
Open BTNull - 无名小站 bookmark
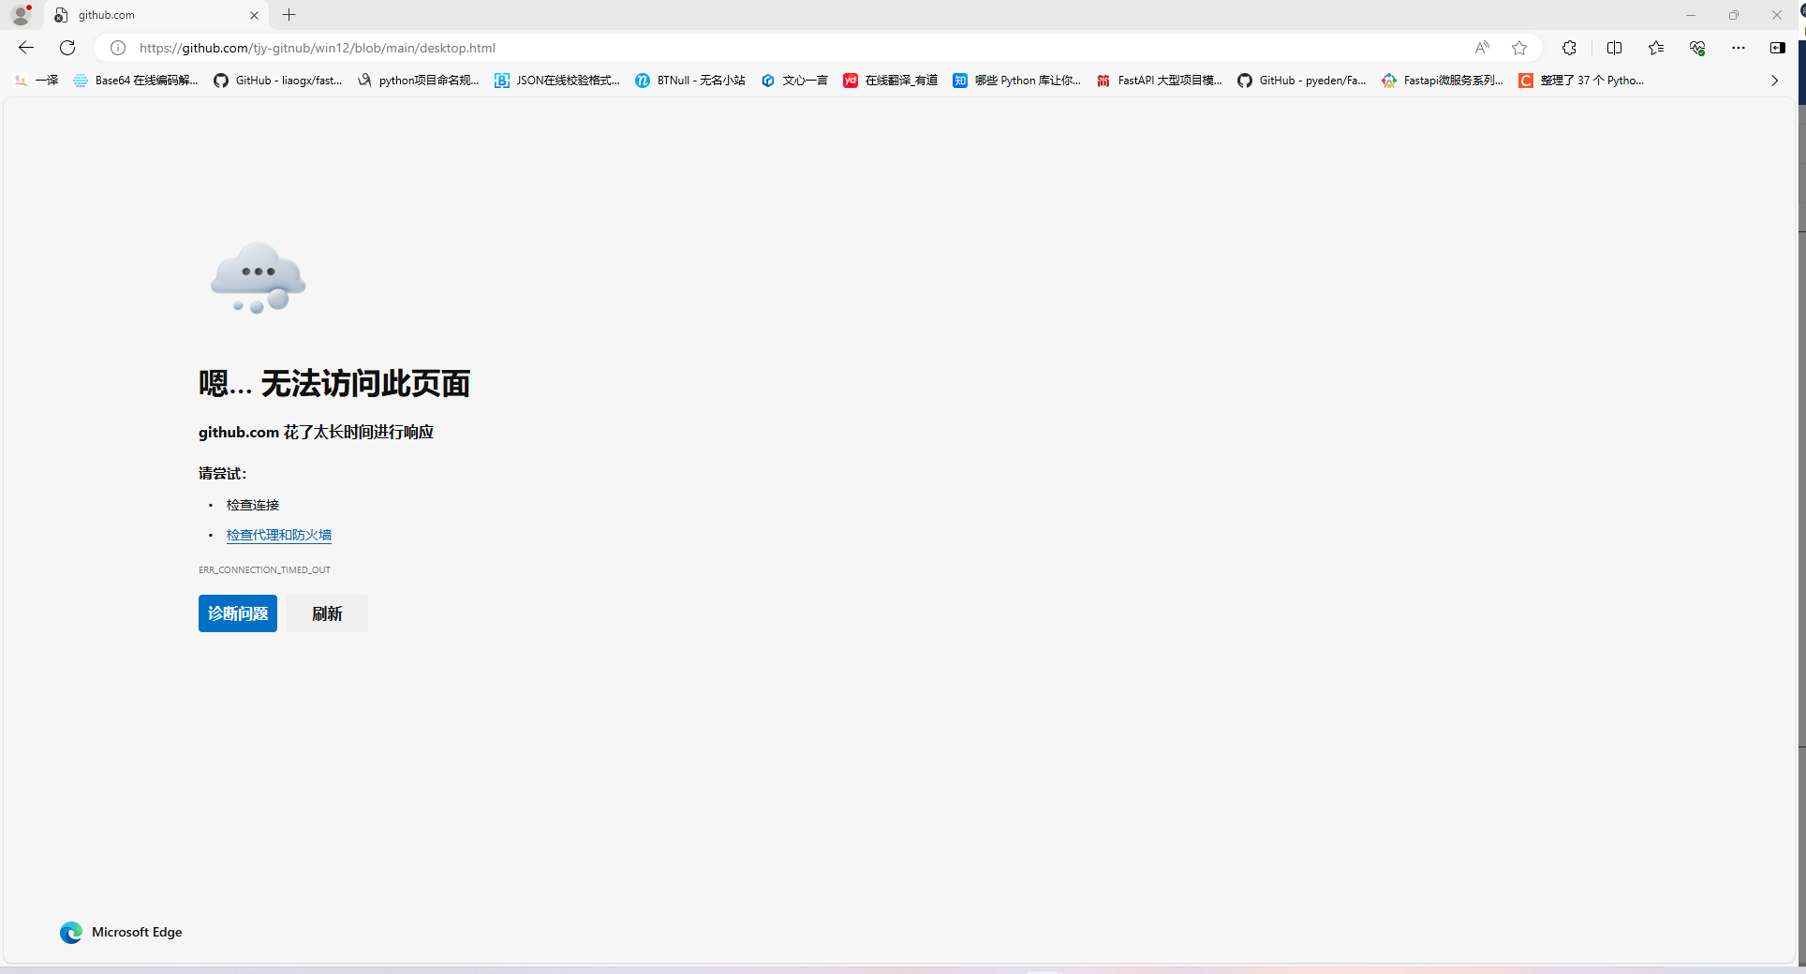point(690,81)
